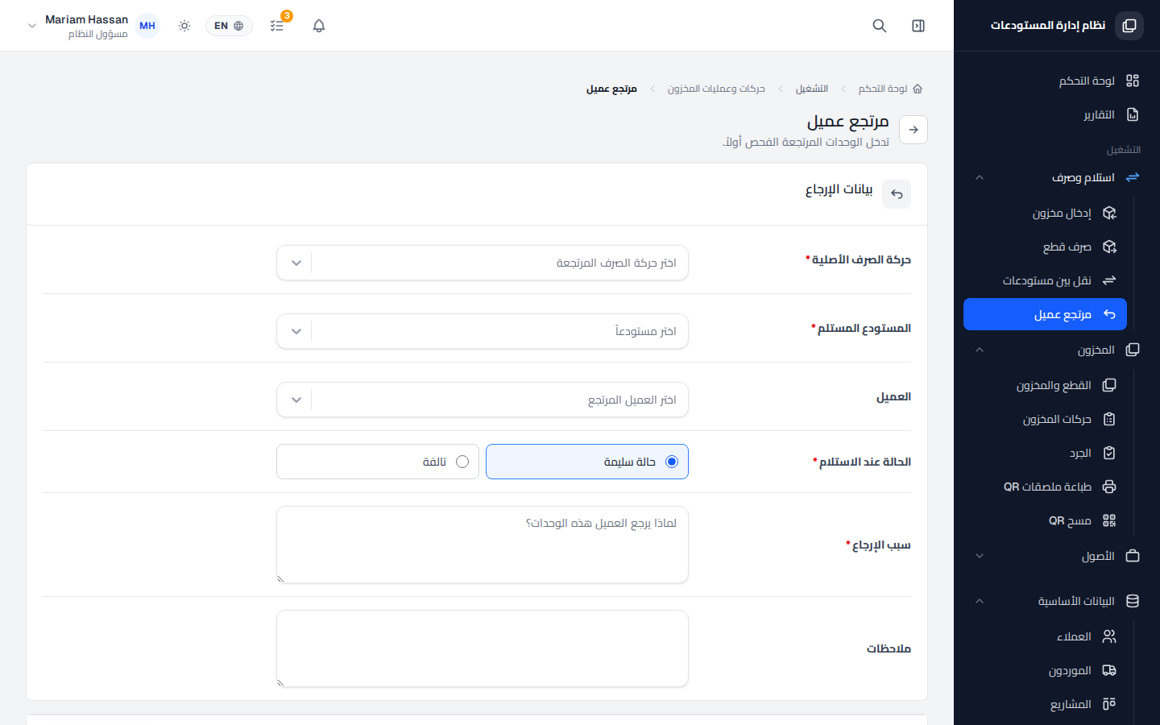The height and width of the screenshot is (725, 1160).
Task: Click the ملاحظات notes text area
Action: [483, 648]
